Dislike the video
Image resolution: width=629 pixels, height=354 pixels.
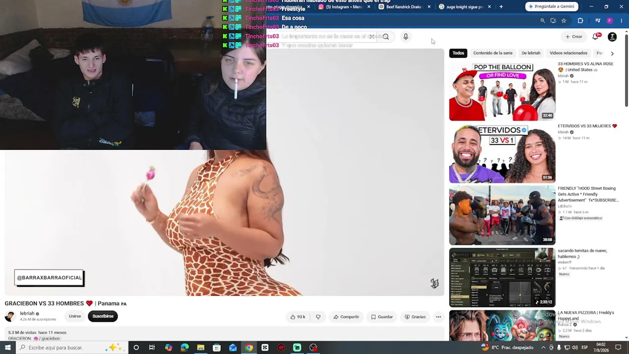point(318,317)
